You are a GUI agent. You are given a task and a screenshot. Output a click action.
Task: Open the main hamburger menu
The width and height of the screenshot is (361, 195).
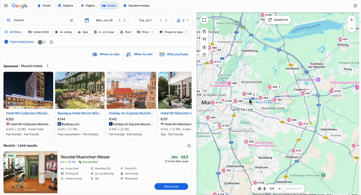click(6, 6)
